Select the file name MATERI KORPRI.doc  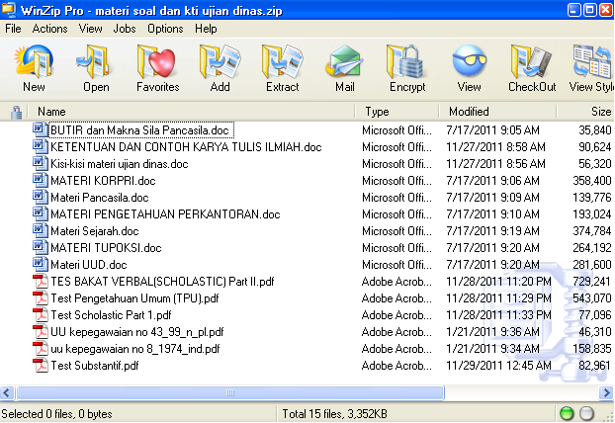click(x=103, y=181)
